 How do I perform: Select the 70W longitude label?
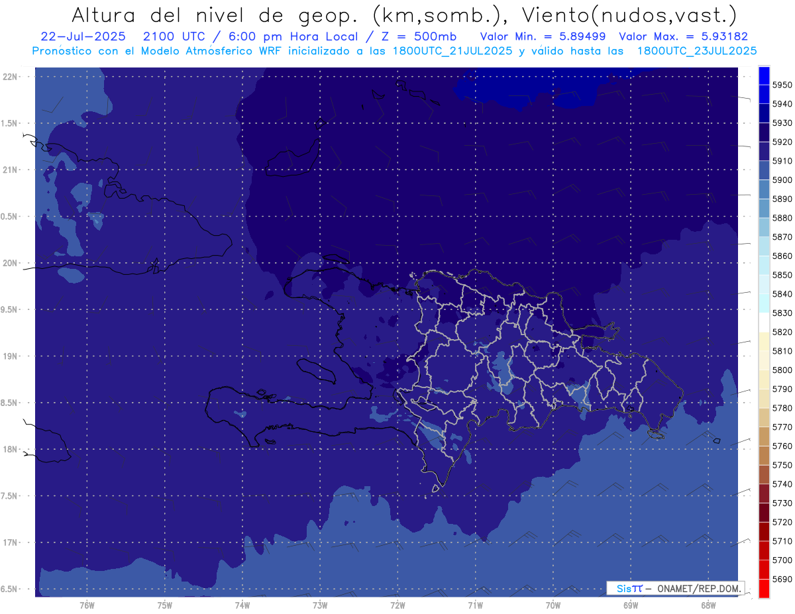553,605
